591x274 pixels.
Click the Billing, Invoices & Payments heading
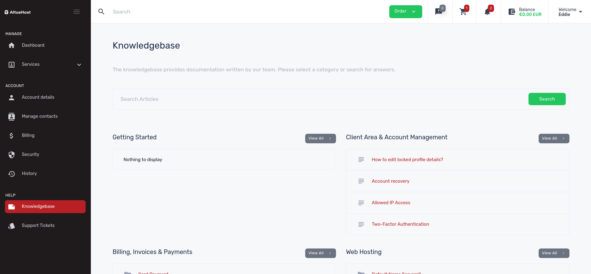[152, 252]
